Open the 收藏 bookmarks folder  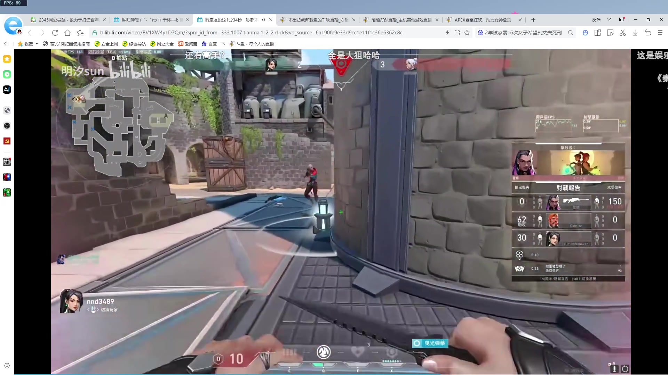pyautogui.click(x=25, y=44)
